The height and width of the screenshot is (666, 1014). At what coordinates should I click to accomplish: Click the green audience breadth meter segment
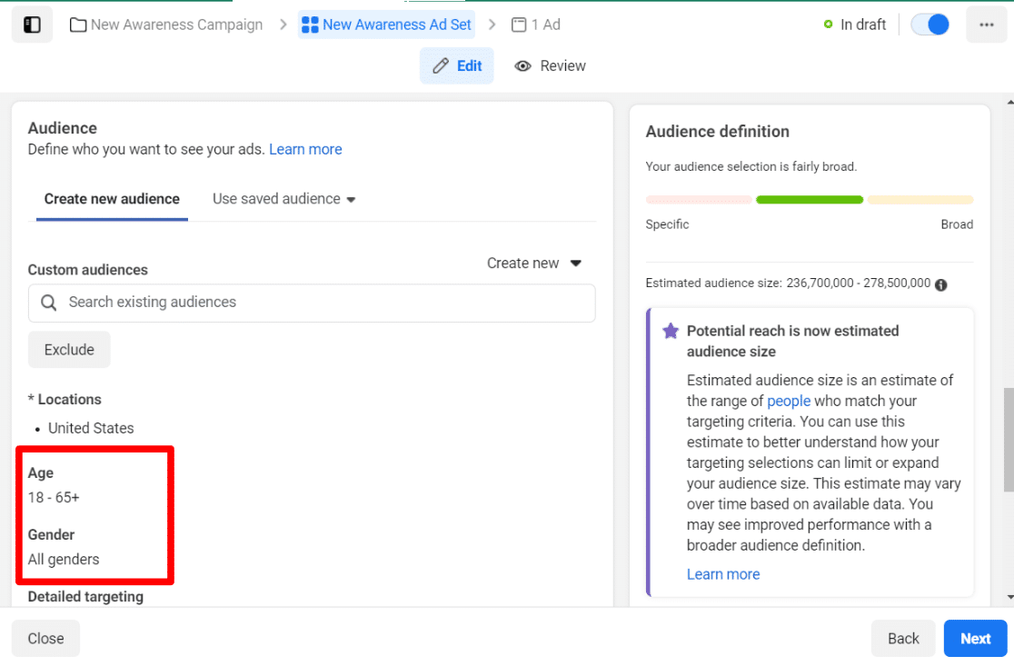coord(809,199)
